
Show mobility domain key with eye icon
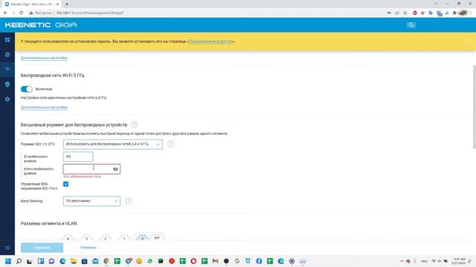115,169
